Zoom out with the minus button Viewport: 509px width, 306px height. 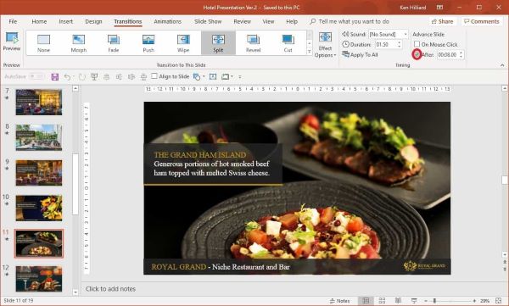coord(426,301)
